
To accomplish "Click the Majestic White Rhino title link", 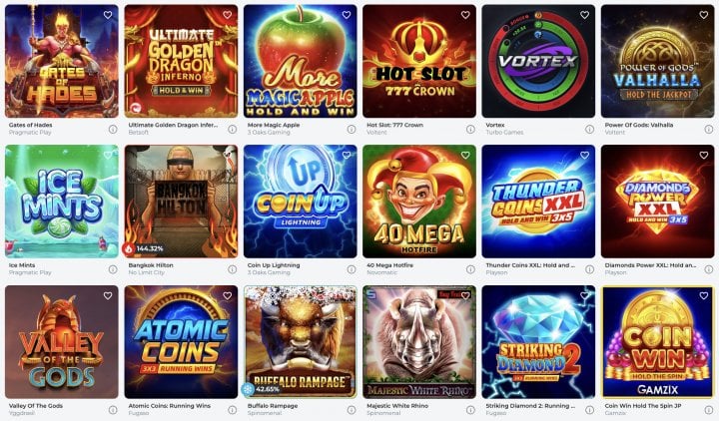I will pos(397,406).
